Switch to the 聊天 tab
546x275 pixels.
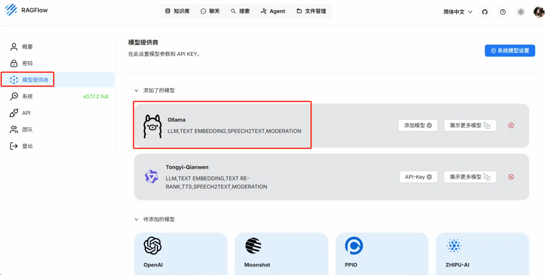[x=210, y=11]
